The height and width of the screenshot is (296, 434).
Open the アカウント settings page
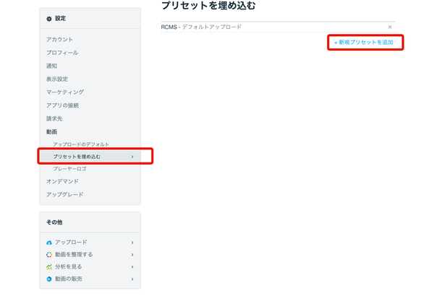coord(59,40)
